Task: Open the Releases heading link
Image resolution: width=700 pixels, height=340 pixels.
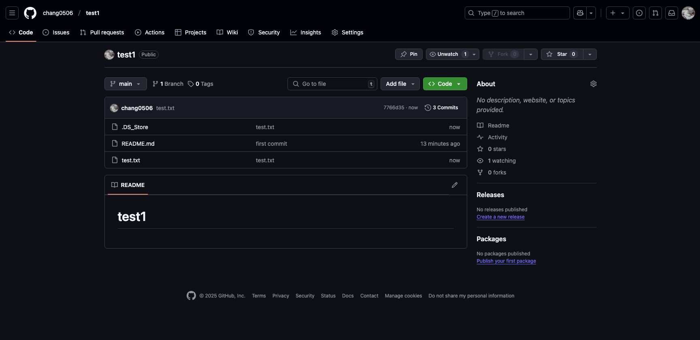Action: click(x=490, y=195)
